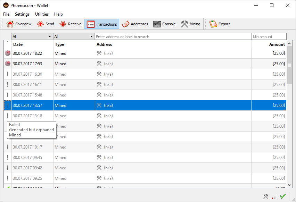Go to the Send page
The width and height of the screenshot is (296, 202).
pyautogui.click(x=46, y=24)
